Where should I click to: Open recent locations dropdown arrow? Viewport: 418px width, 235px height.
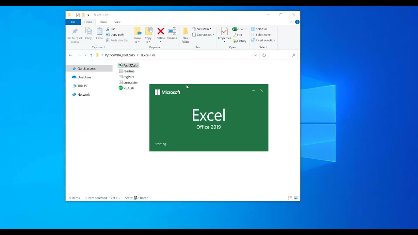click(86, 55)
